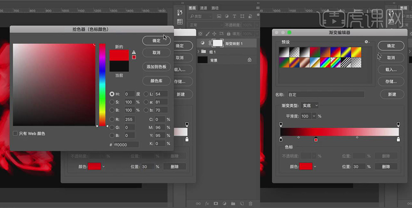Screen dimensions: 412x208
Task: Click 存储... in the gradient editor
Action: (391, 82)
